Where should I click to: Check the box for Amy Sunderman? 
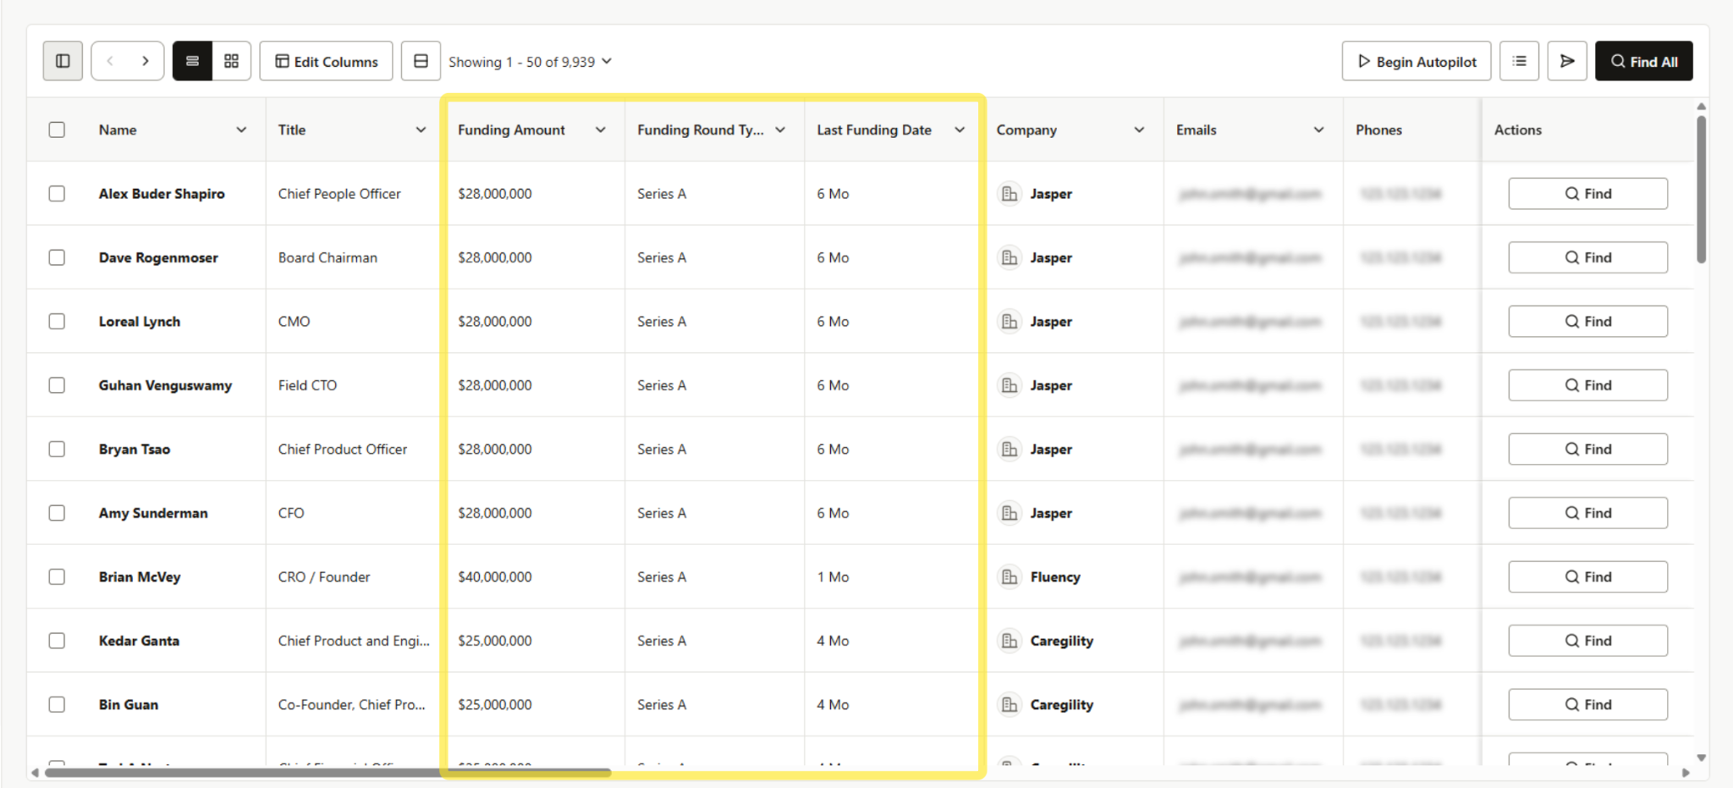57,513
